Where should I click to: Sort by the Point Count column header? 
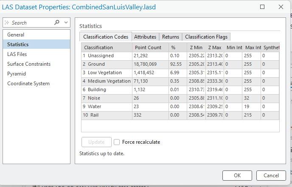(x=148, y=47)
